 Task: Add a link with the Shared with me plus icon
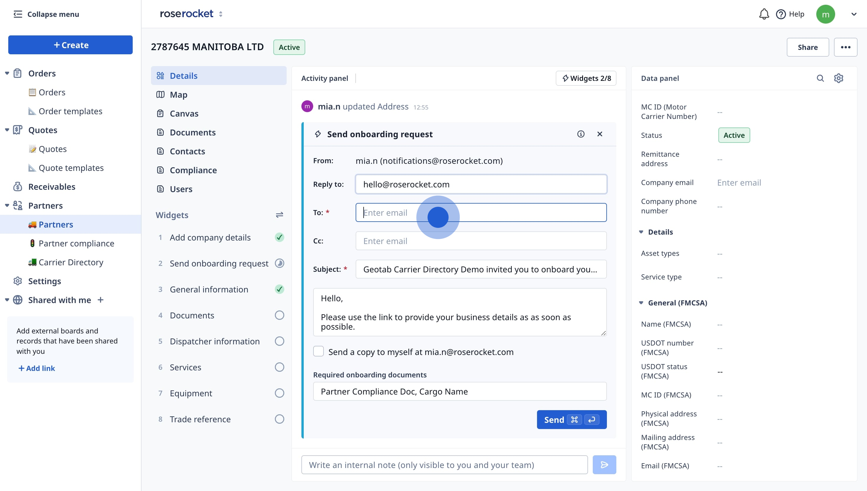click(x=101, y=300)
